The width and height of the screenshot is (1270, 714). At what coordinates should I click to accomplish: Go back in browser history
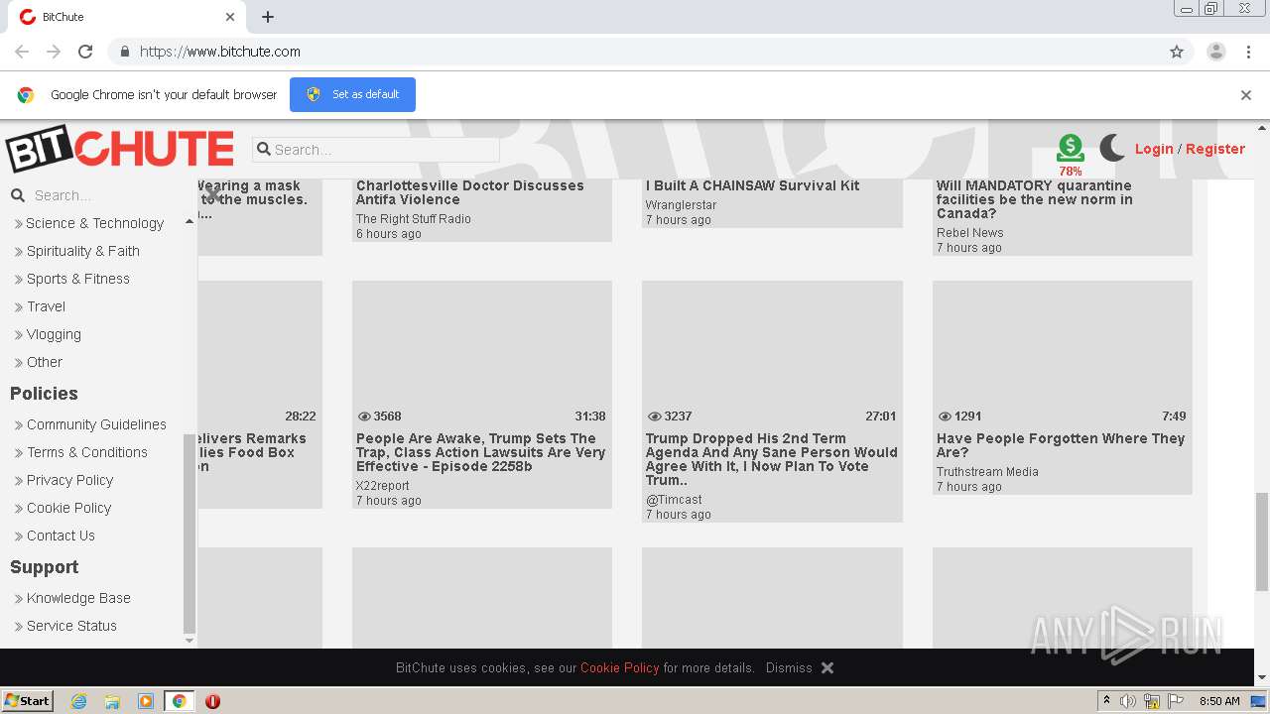pos(22,52)
